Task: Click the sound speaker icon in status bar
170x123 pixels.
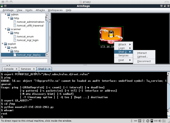Action: [x=160, y=121]
